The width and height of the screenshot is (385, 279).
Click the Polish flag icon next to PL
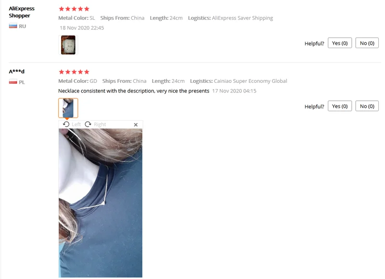tap(13, 82)
